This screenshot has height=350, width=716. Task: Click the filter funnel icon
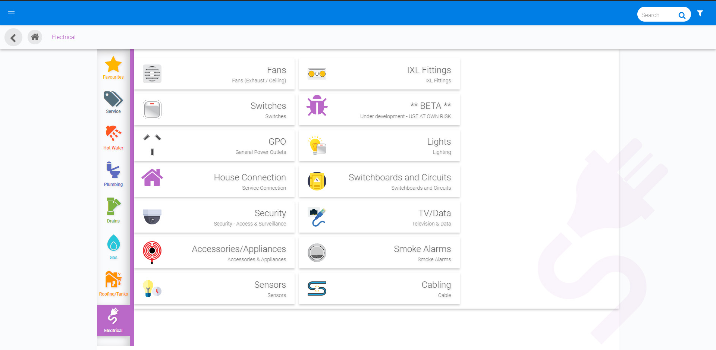coord(700,13)
